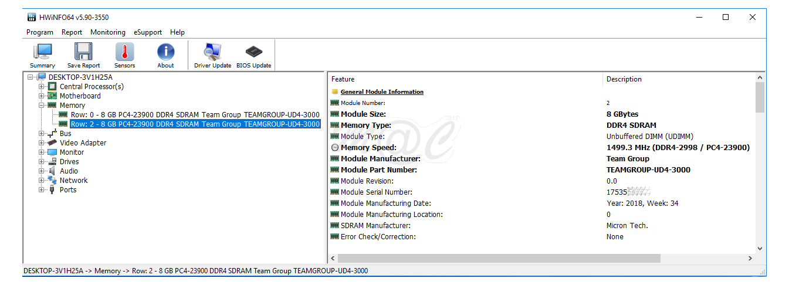Viewport: 789px width, 285px height.
Task: Click the vertical scrollbar thumb
Action: tap(760, 97)
